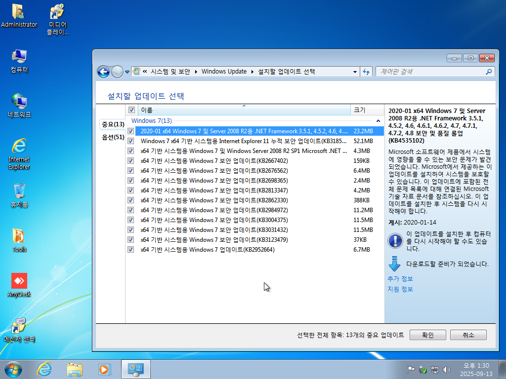Viewport: 506px width, 379px height.
Task: Expand the hidden breadcrumb chevron «
Action: pyautogui.click(x=145, y=71)
